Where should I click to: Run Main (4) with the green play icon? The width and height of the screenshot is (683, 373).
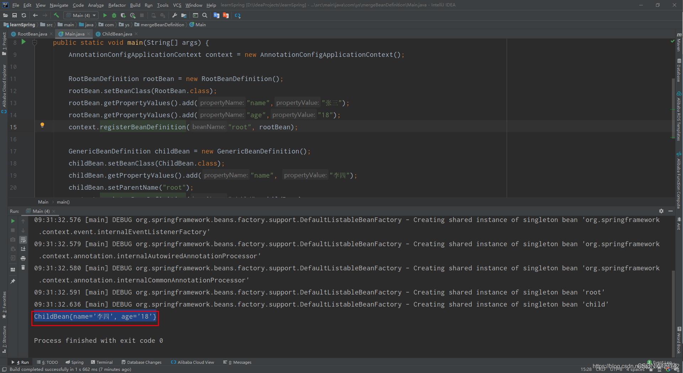(105, 15)
